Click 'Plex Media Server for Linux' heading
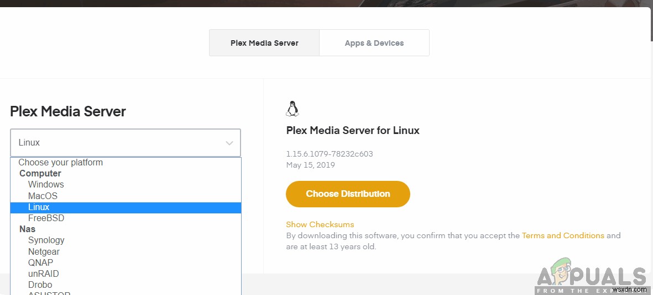Viewport: 653px width, 295px height. (x=353, y=131)
